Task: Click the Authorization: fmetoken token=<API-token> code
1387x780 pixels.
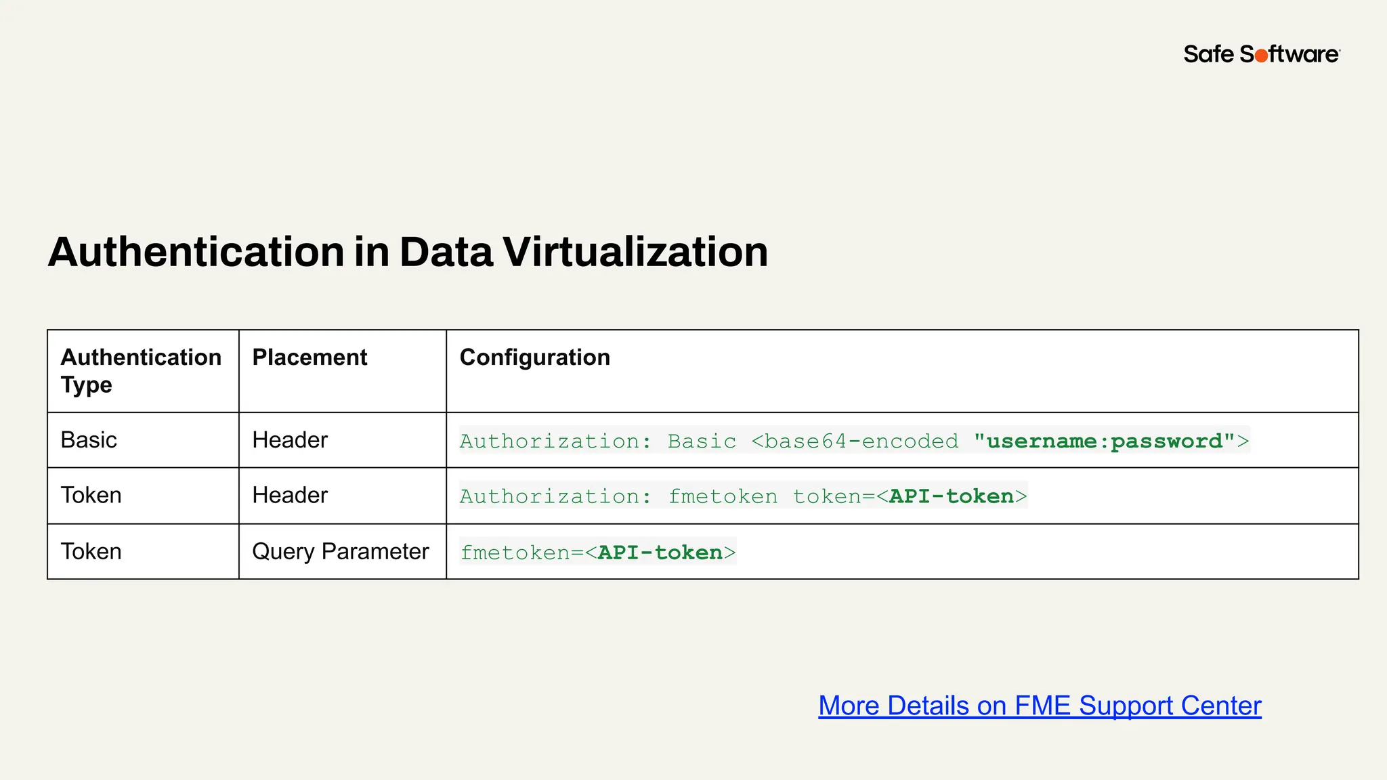Action: click(743, 496)
